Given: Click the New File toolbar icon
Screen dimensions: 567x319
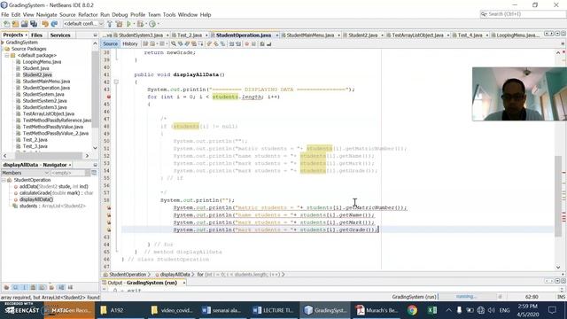Looking at the screenshot, I should [x=6, y=24].
